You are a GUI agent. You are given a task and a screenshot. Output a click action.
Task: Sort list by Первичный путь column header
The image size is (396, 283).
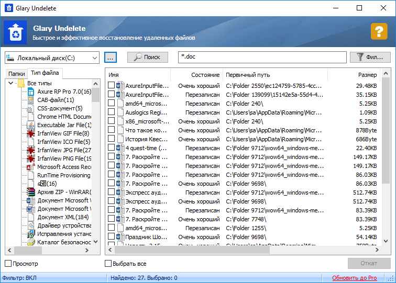pos(276,75)
